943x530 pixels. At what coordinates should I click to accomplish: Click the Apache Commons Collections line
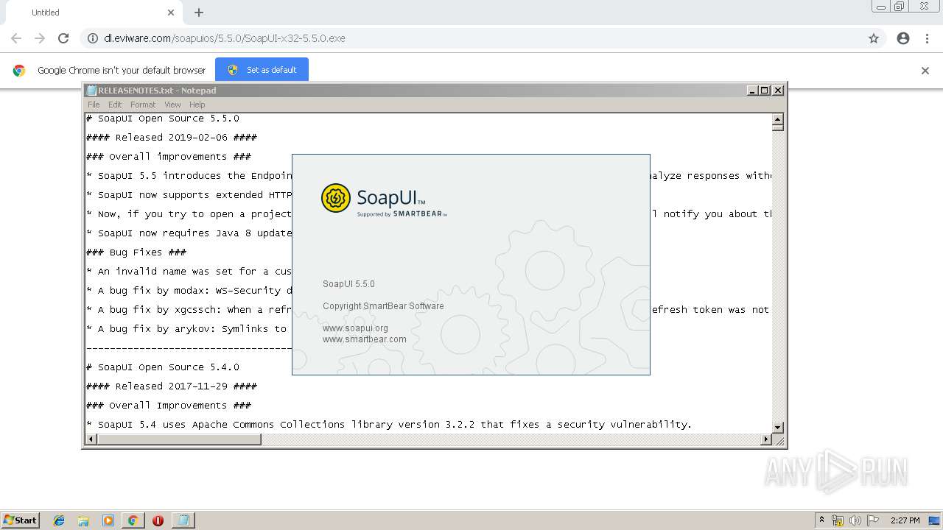(389, 425)
